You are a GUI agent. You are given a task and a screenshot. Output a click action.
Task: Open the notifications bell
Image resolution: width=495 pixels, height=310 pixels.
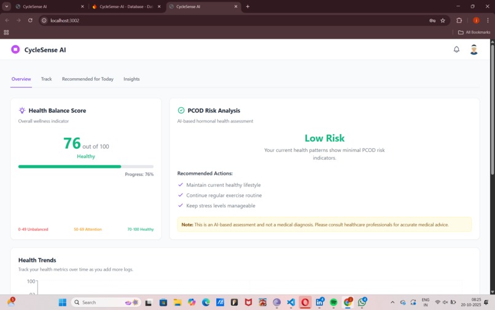(x=456, y=49)
